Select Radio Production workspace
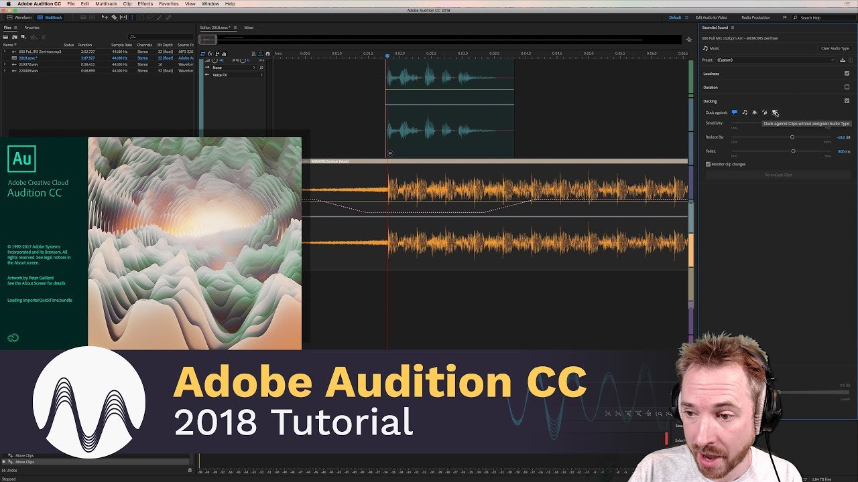Screen dimensions: 858x482 click(755, 17)
